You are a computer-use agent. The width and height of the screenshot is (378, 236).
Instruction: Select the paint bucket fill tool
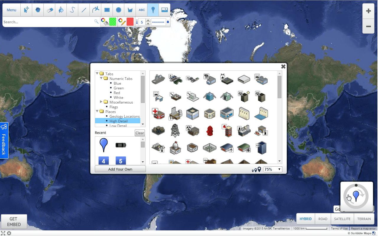pyautogui.click(x=61, y=10)
